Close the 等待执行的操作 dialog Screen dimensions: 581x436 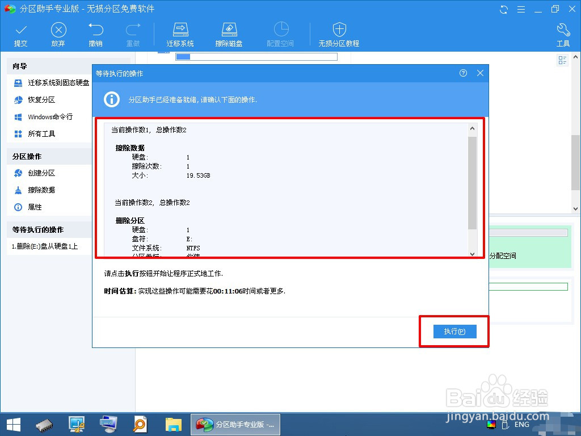click(480, 73)
